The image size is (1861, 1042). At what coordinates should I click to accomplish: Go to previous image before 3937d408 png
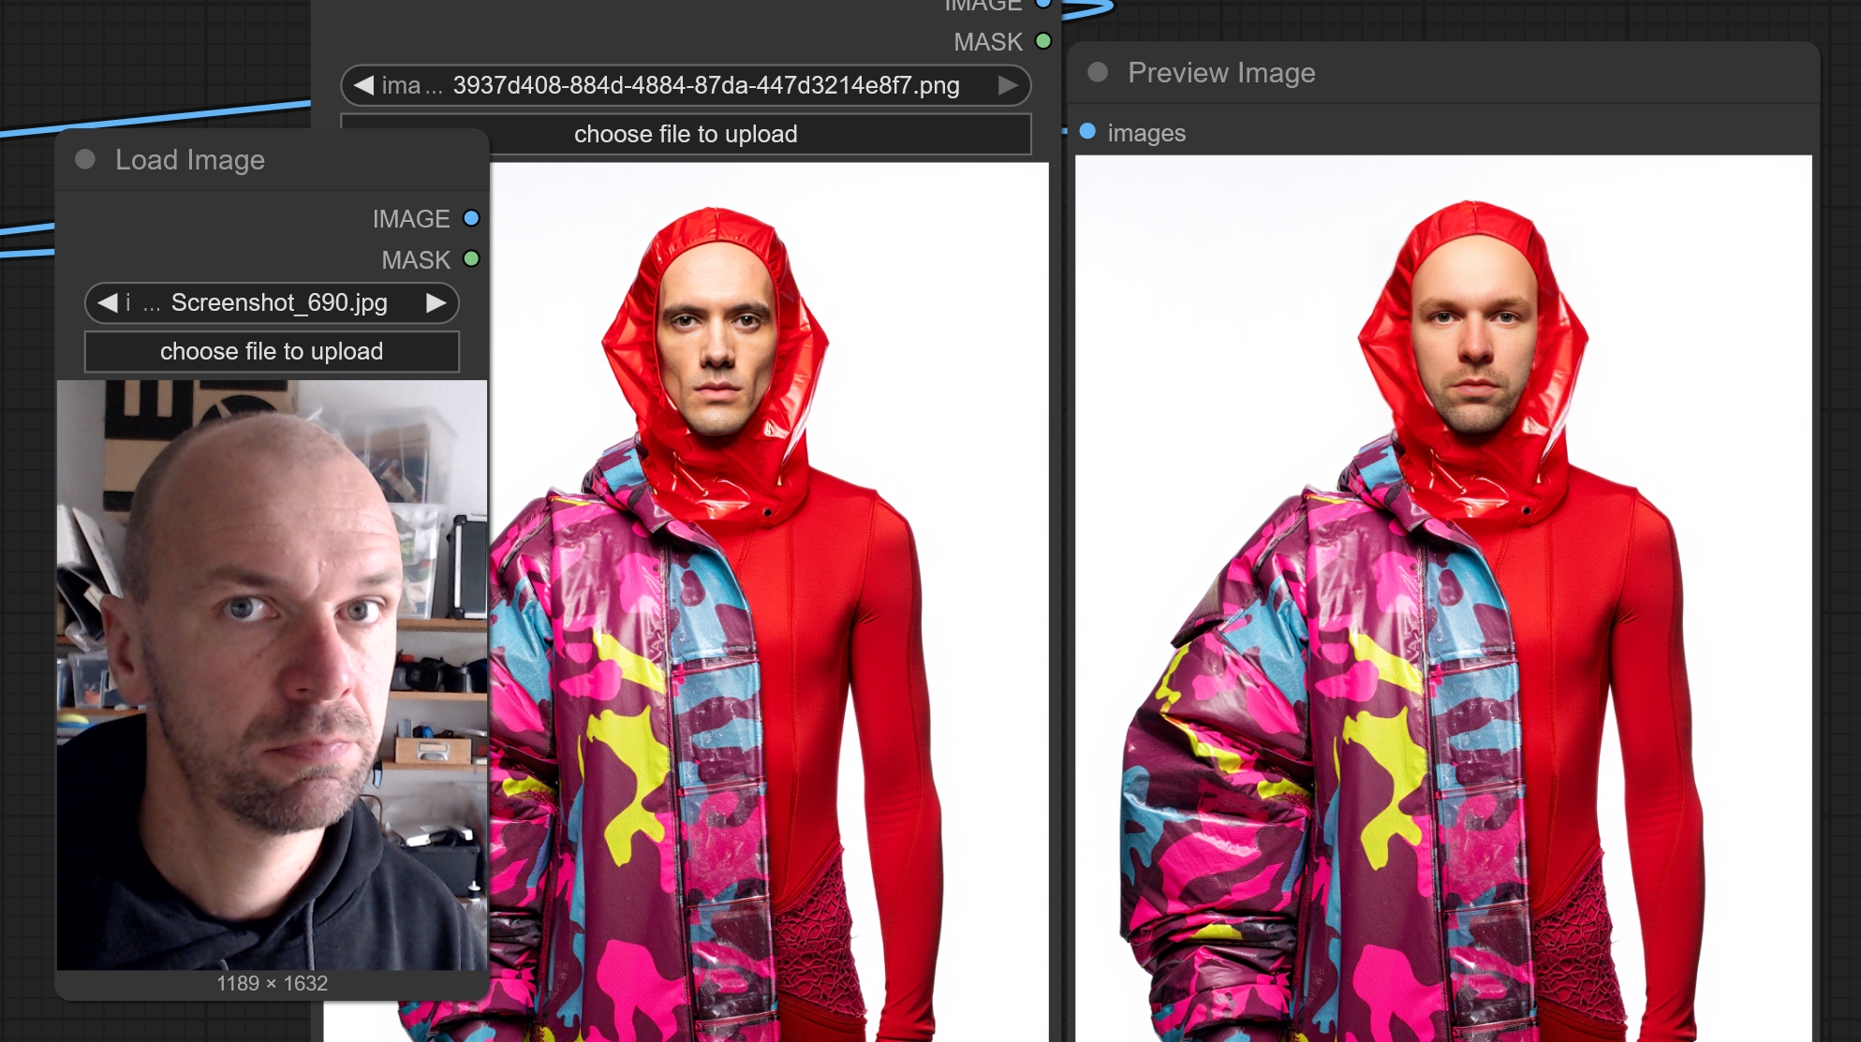(x=363, y=85)
